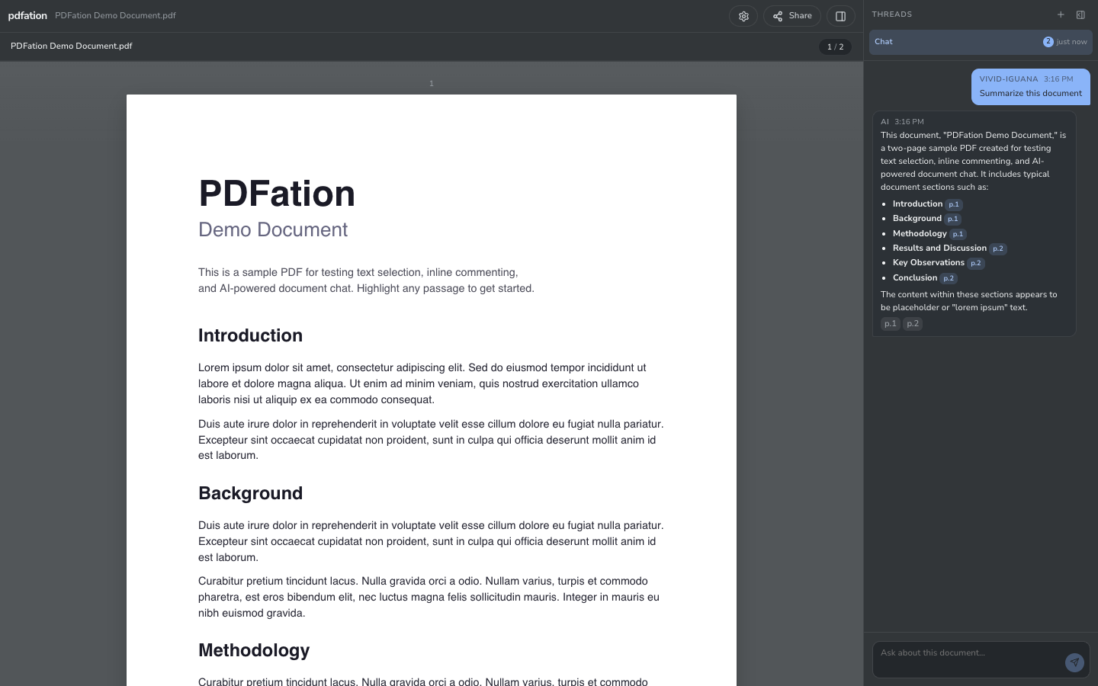Click the 1 / 2 page indicator
Viewport: 1098px width, 686px height.
(x=835, y=46)
